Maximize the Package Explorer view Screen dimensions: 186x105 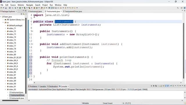[26, 11]
